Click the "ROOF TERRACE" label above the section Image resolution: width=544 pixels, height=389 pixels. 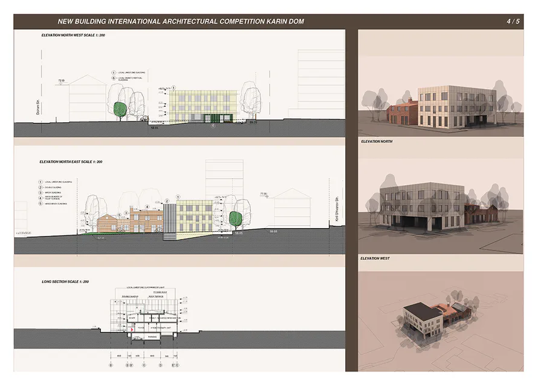point(156,296)
